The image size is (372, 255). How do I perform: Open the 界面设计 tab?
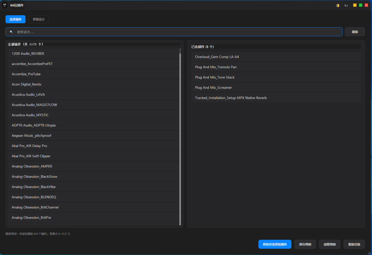pyautogui.click(x=39, y=19)
